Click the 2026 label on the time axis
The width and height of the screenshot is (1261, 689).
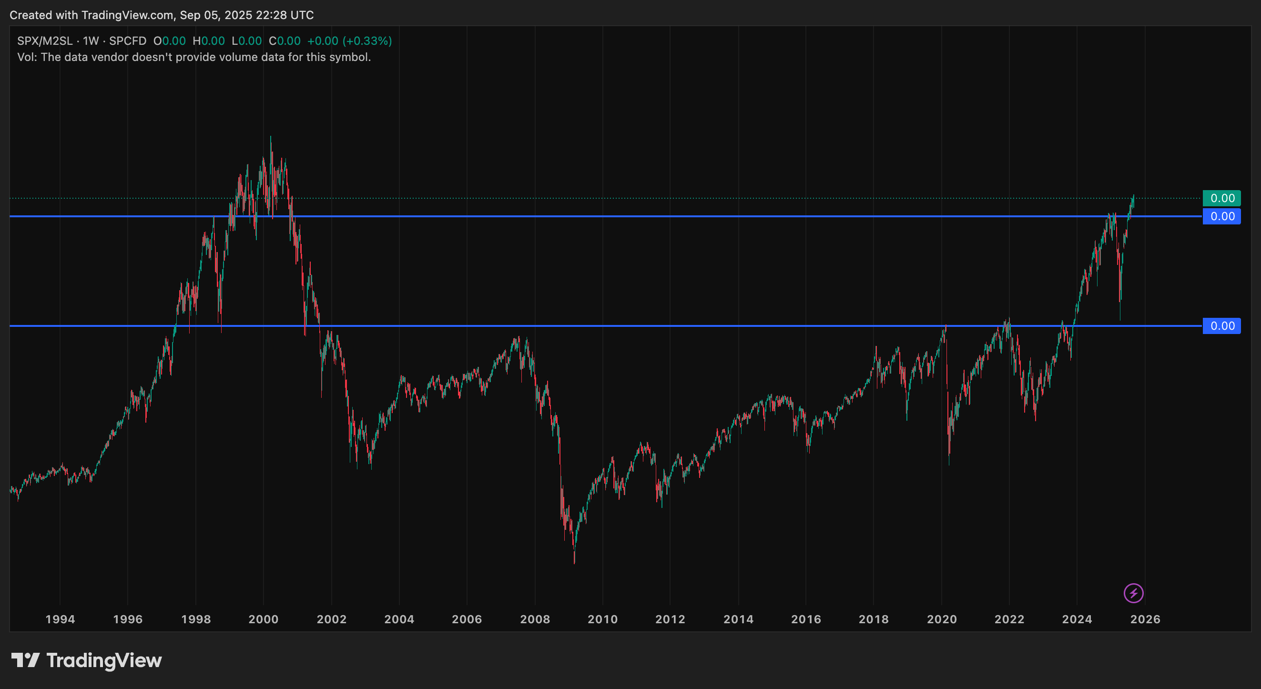pyautogui.click(x=1146, y=619)
